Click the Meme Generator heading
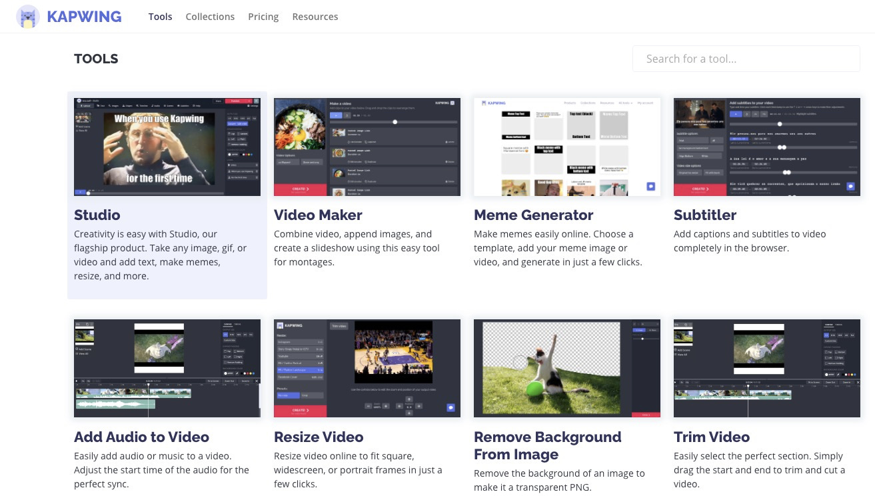Image resolution: width=875 pixels, height=496 pixels. tap(533, 215)
